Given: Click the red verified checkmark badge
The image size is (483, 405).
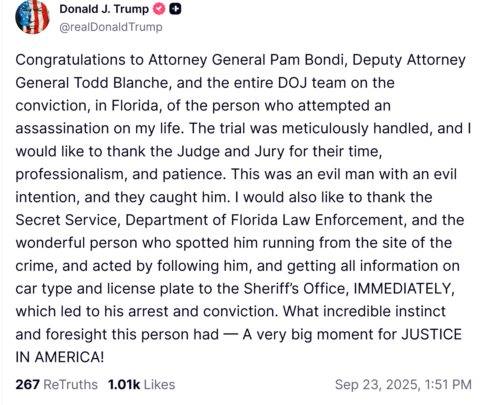Looking at the screenshot, I should [159, 9].
